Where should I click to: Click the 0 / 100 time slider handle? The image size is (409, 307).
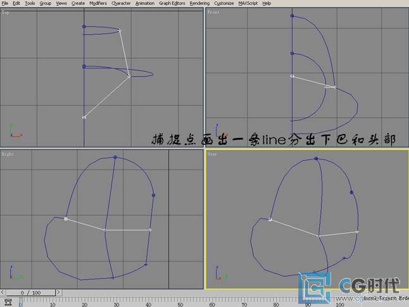pyautogui.click(x=30, y=292)
